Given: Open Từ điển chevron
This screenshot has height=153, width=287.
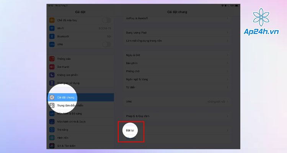Looking at the screenshot, I should click(x=228, y=87).
